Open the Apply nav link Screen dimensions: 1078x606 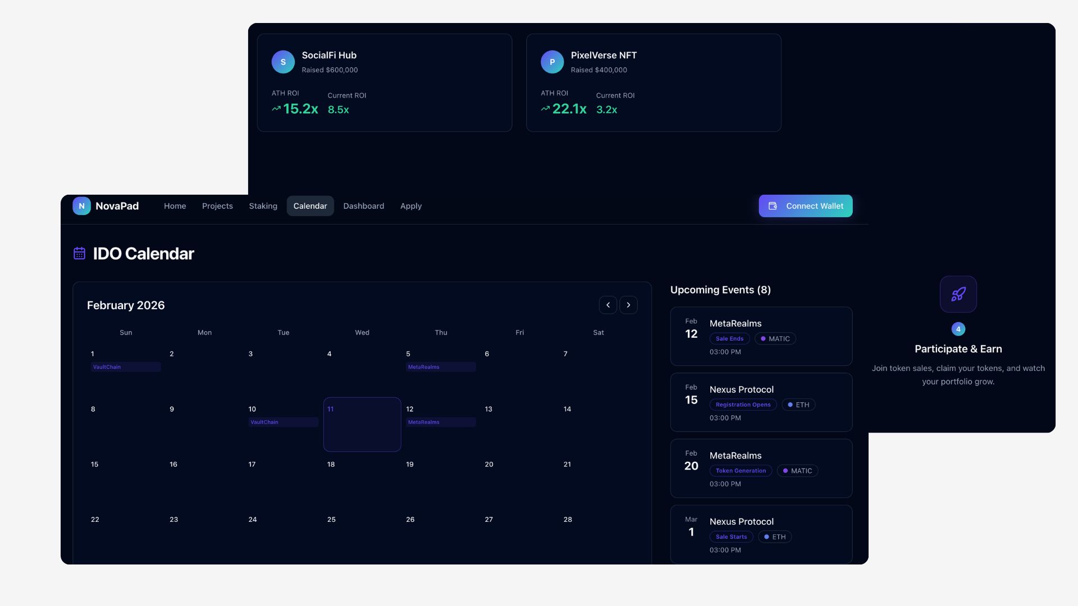click(x=410, y=206)
